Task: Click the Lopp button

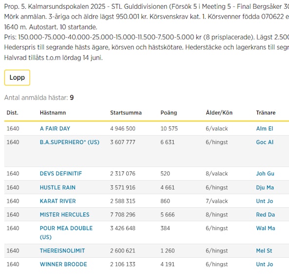Action: click(x=17, y=78)
